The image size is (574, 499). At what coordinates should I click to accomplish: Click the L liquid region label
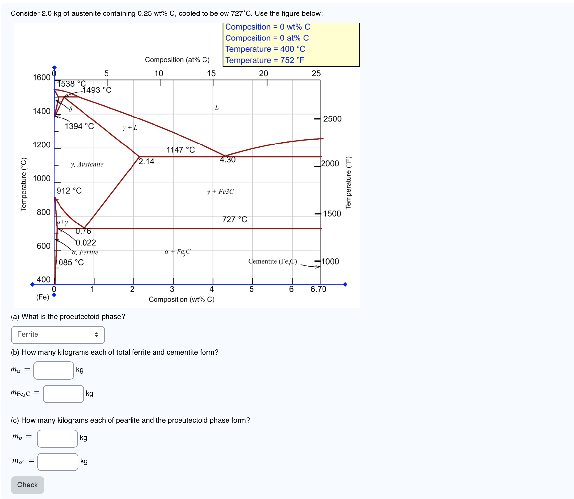tap(217, 107)
